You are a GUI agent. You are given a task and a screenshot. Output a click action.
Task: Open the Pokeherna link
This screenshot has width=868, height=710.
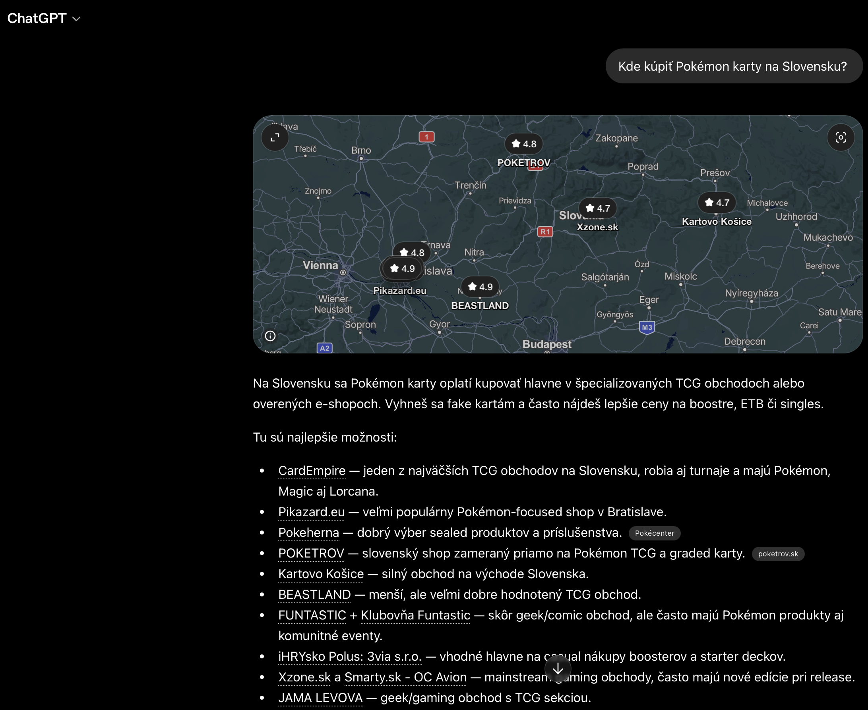[308, 532]
